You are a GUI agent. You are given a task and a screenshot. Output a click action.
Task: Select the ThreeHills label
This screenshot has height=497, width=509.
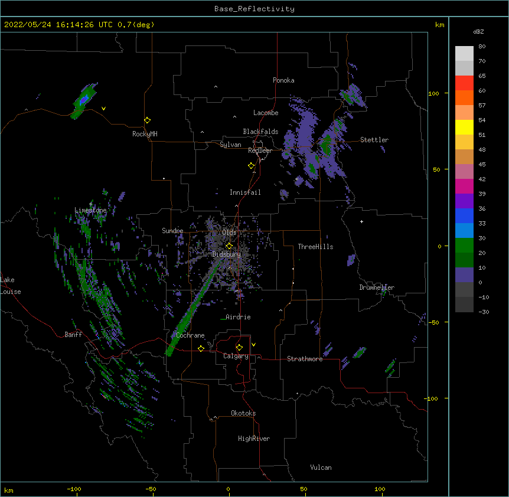point(315,247)
